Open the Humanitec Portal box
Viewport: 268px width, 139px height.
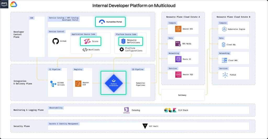click(x=110, y=22)
